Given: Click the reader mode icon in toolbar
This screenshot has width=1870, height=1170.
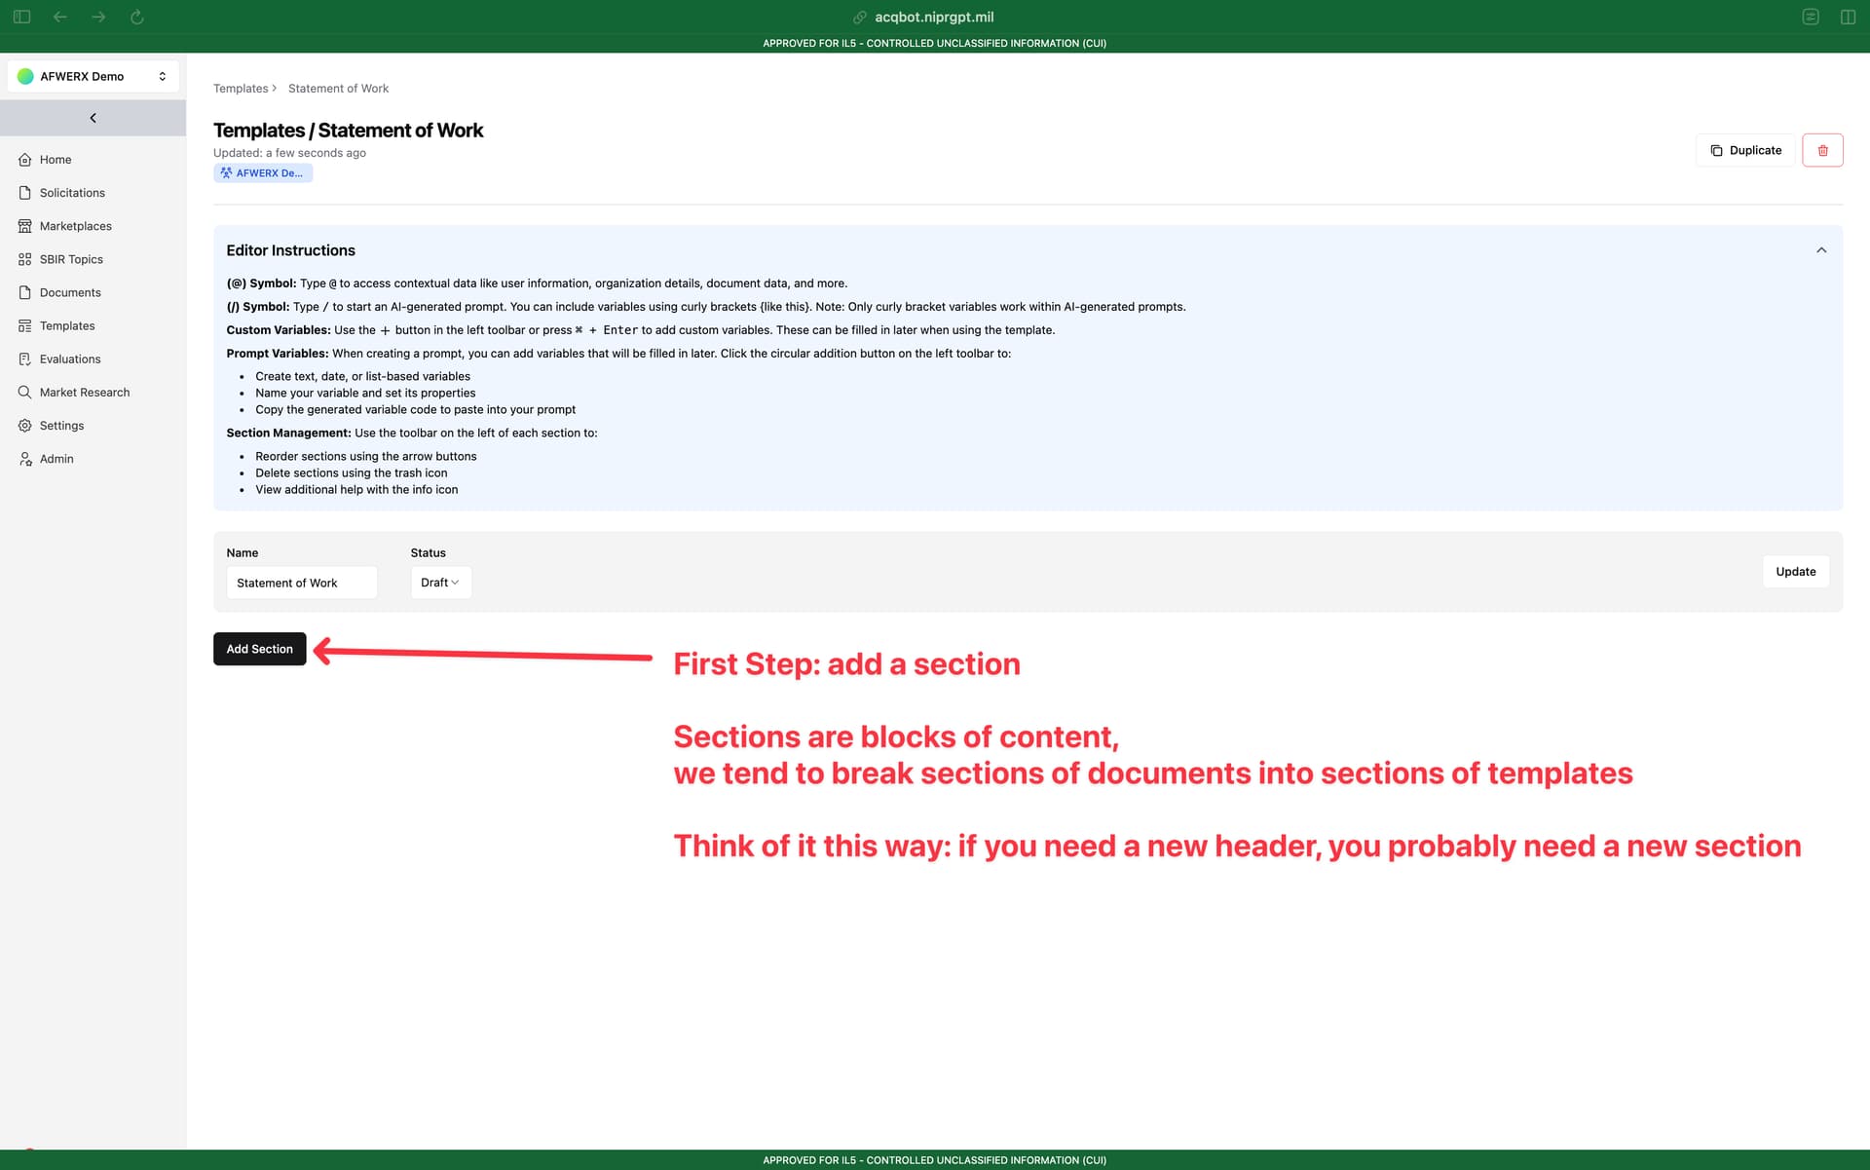Looking at the screenshot, I should [x=1811, y=17].
